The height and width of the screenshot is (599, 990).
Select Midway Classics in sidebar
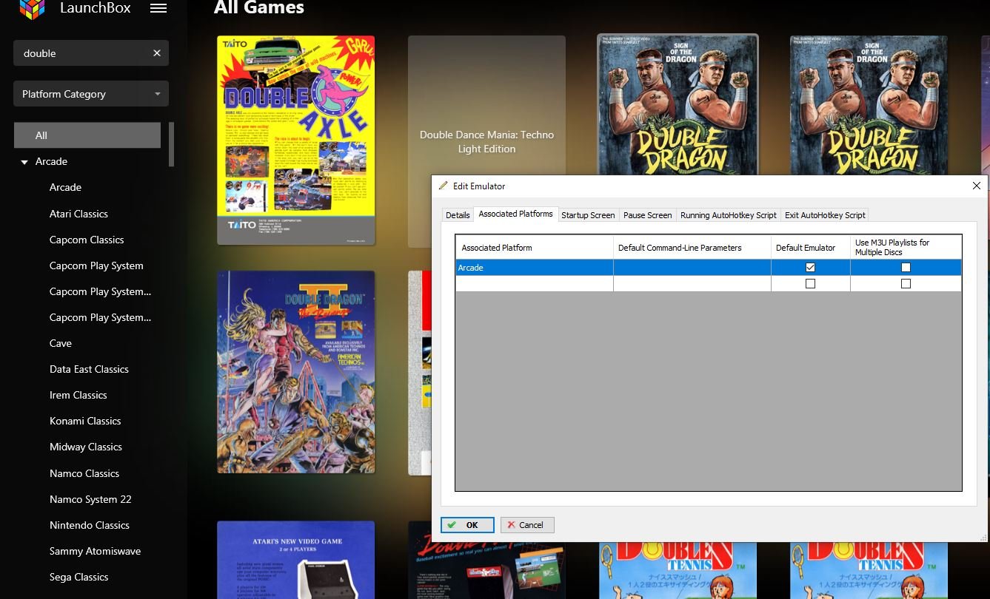86,447
